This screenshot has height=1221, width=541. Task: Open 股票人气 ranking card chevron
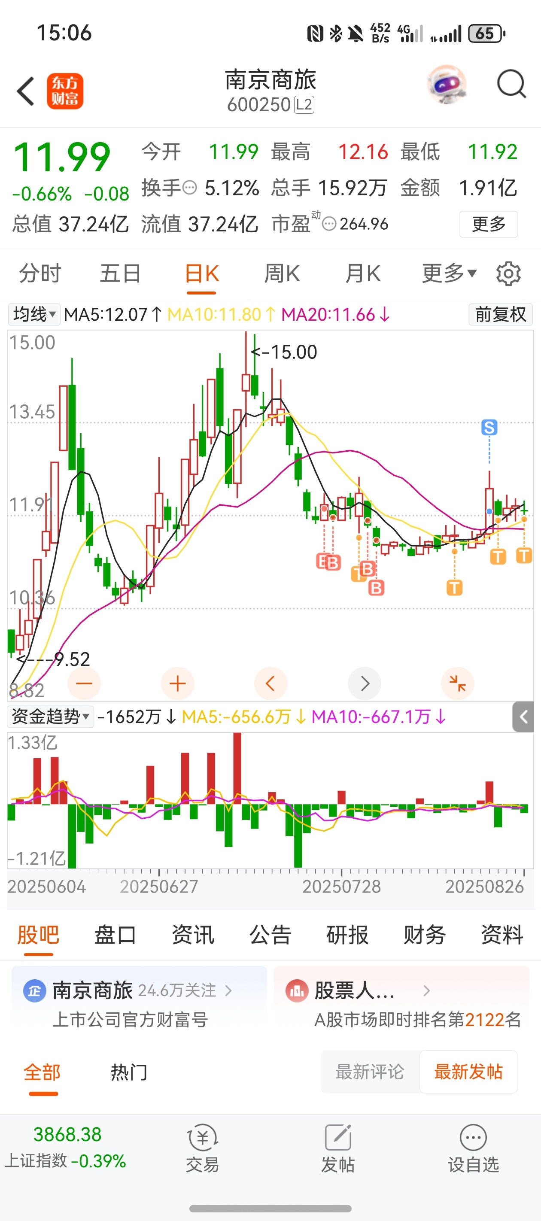[x=426, y=990]
